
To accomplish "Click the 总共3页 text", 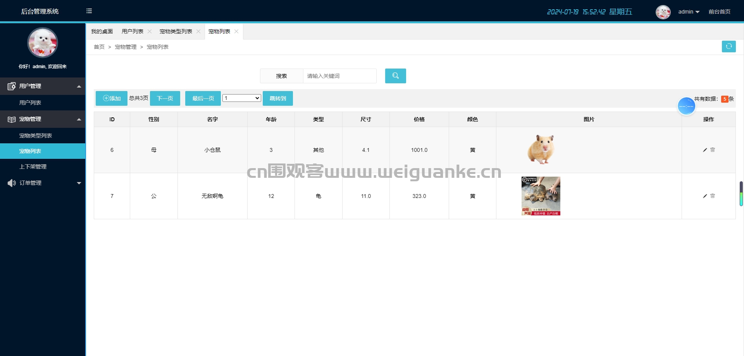I will click(139, 98).
